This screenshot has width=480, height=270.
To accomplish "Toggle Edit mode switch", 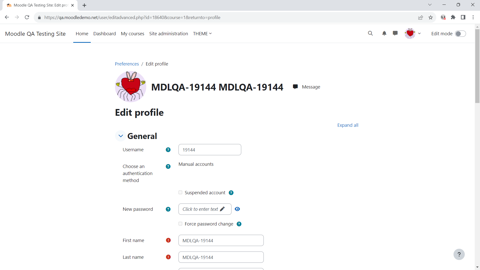I will [460, 34].
